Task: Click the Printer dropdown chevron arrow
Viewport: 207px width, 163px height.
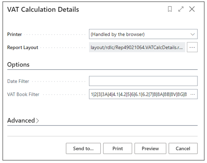Action: coord(193,34)
